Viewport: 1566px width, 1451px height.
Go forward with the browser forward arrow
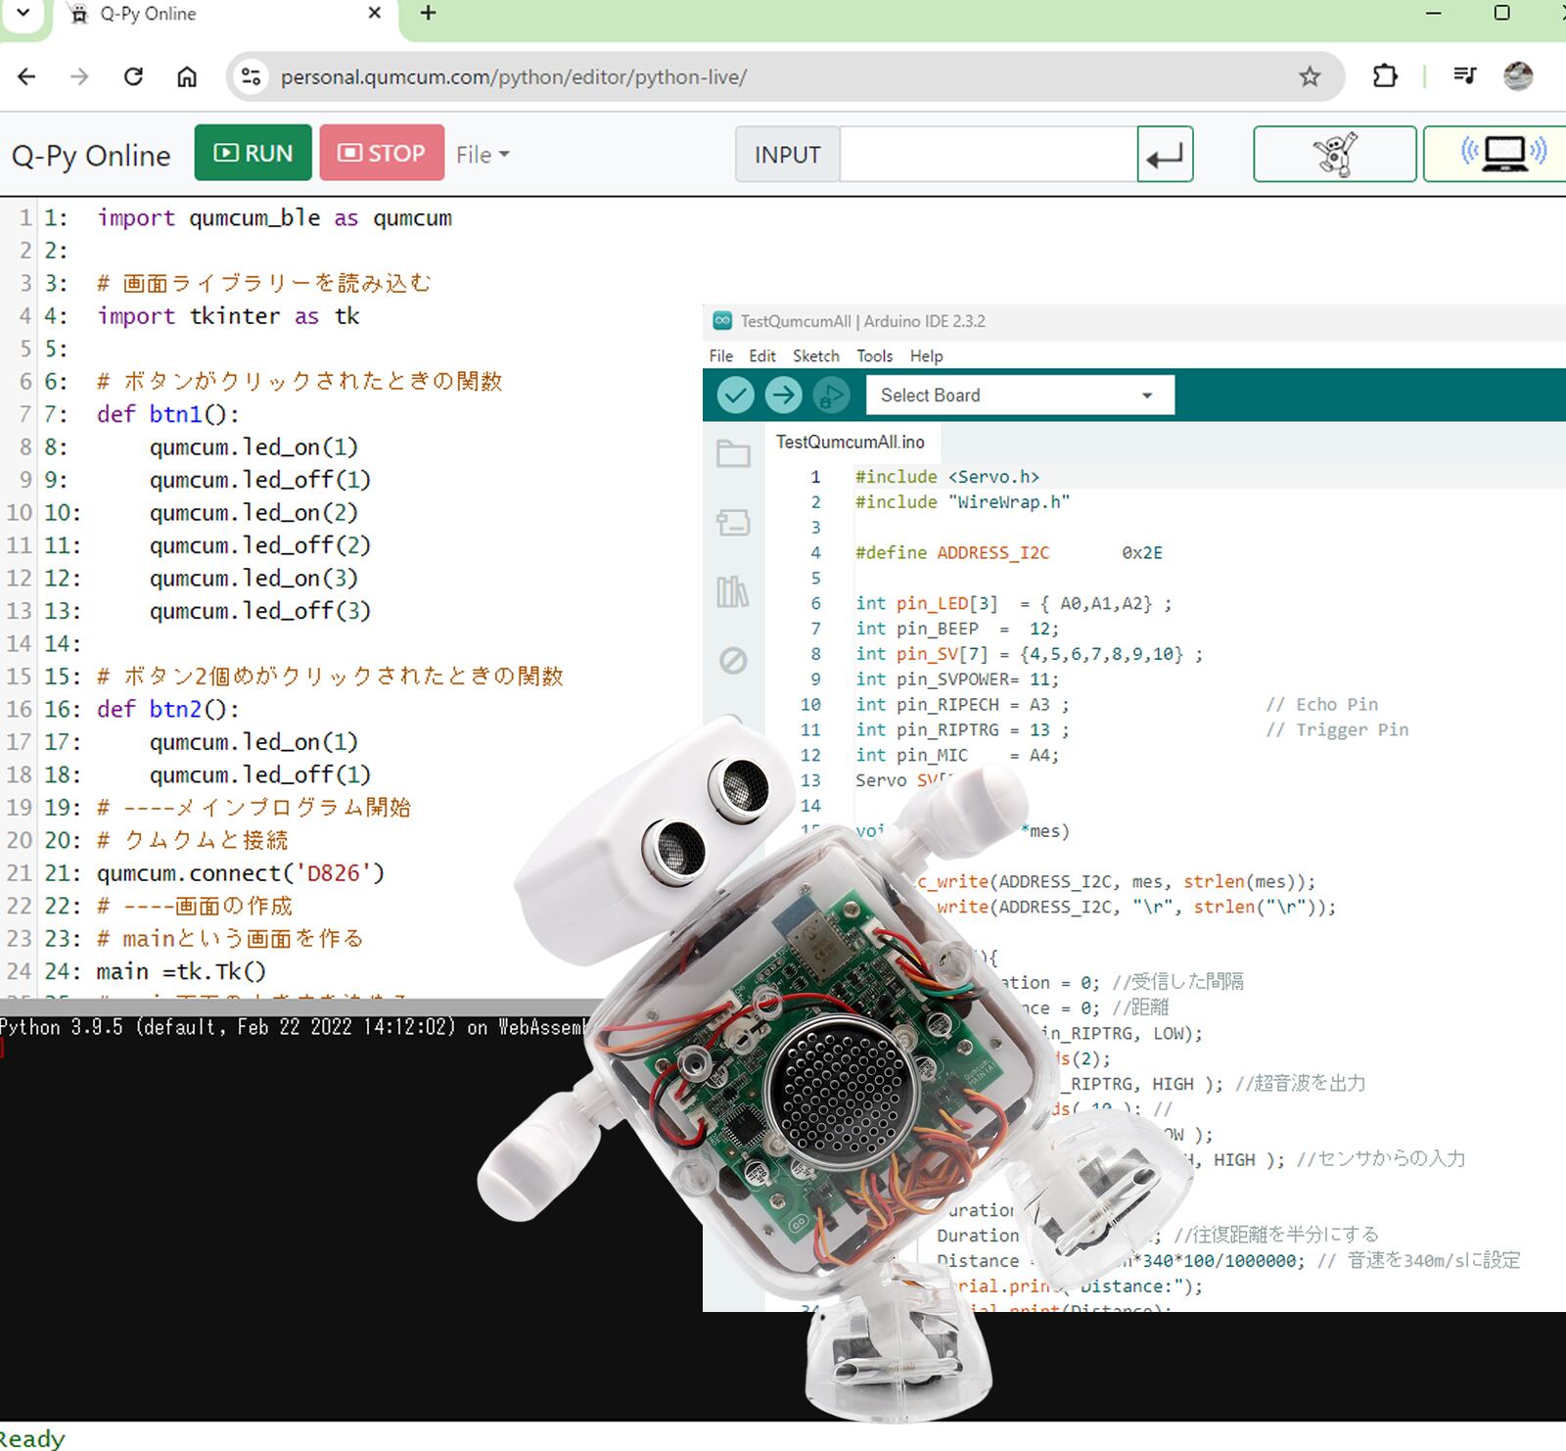[x=80, y=76]
